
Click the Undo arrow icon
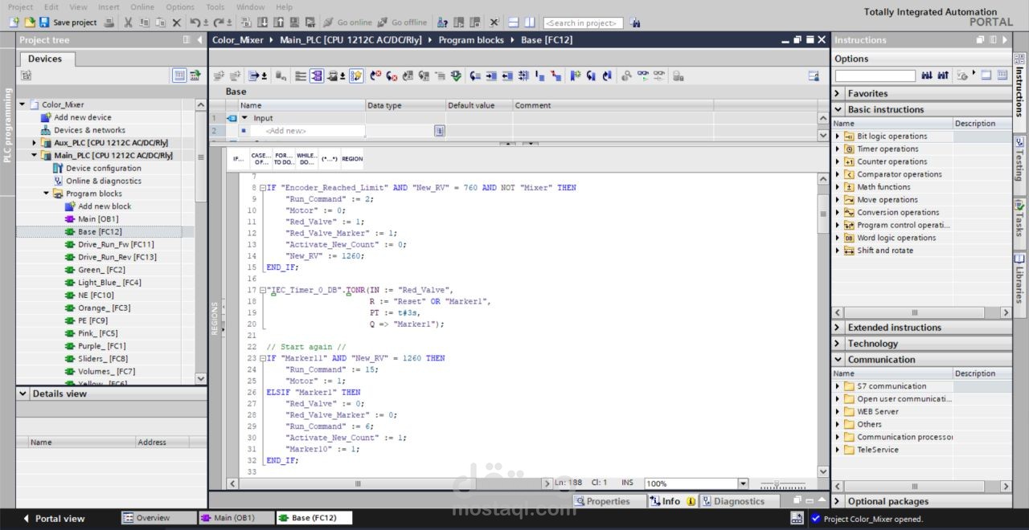pyautogui.click(x=195, y=22)
